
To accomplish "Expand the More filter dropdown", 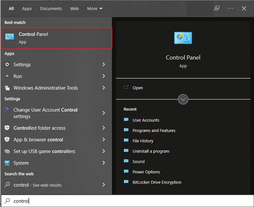I will 94,8.
